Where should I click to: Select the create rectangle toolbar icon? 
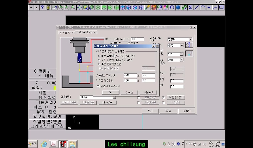[221, 7]
